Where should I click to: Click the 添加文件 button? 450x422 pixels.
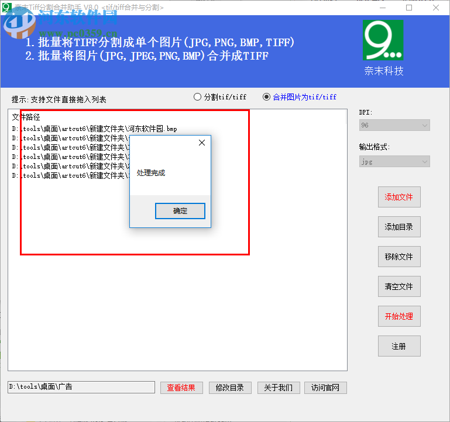(x=399, y=197)
